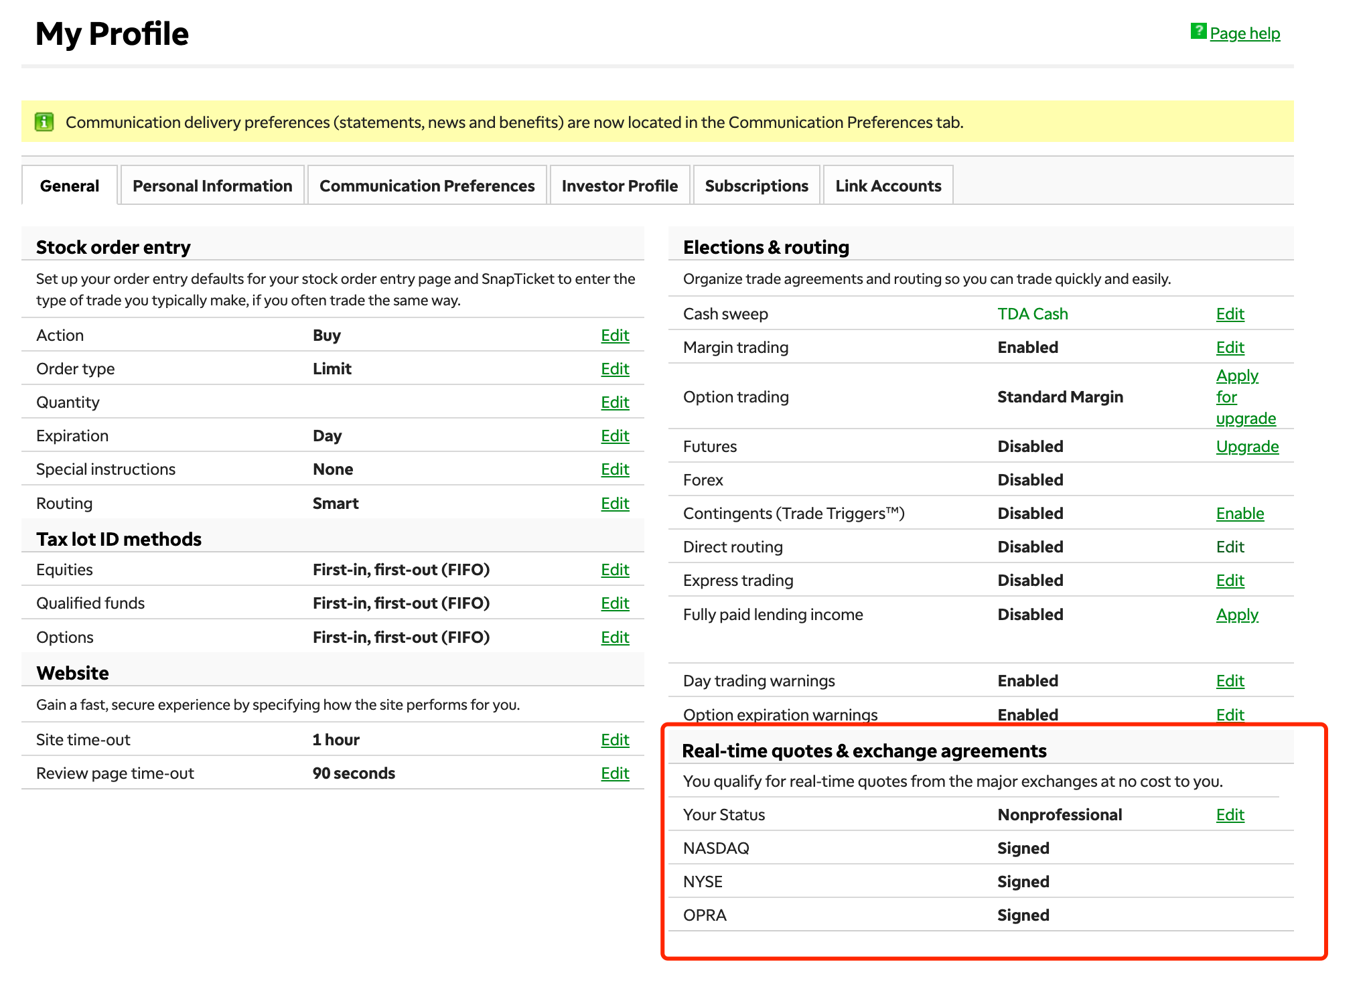Click the NYSE Signed status
Image resolution: width=1369 pixels, height=983 pixels.
pos(1023,882)
